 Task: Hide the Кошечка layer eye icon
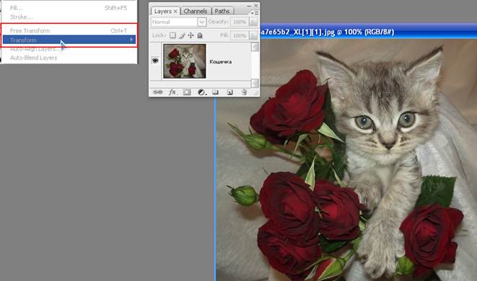coord(155,61)
